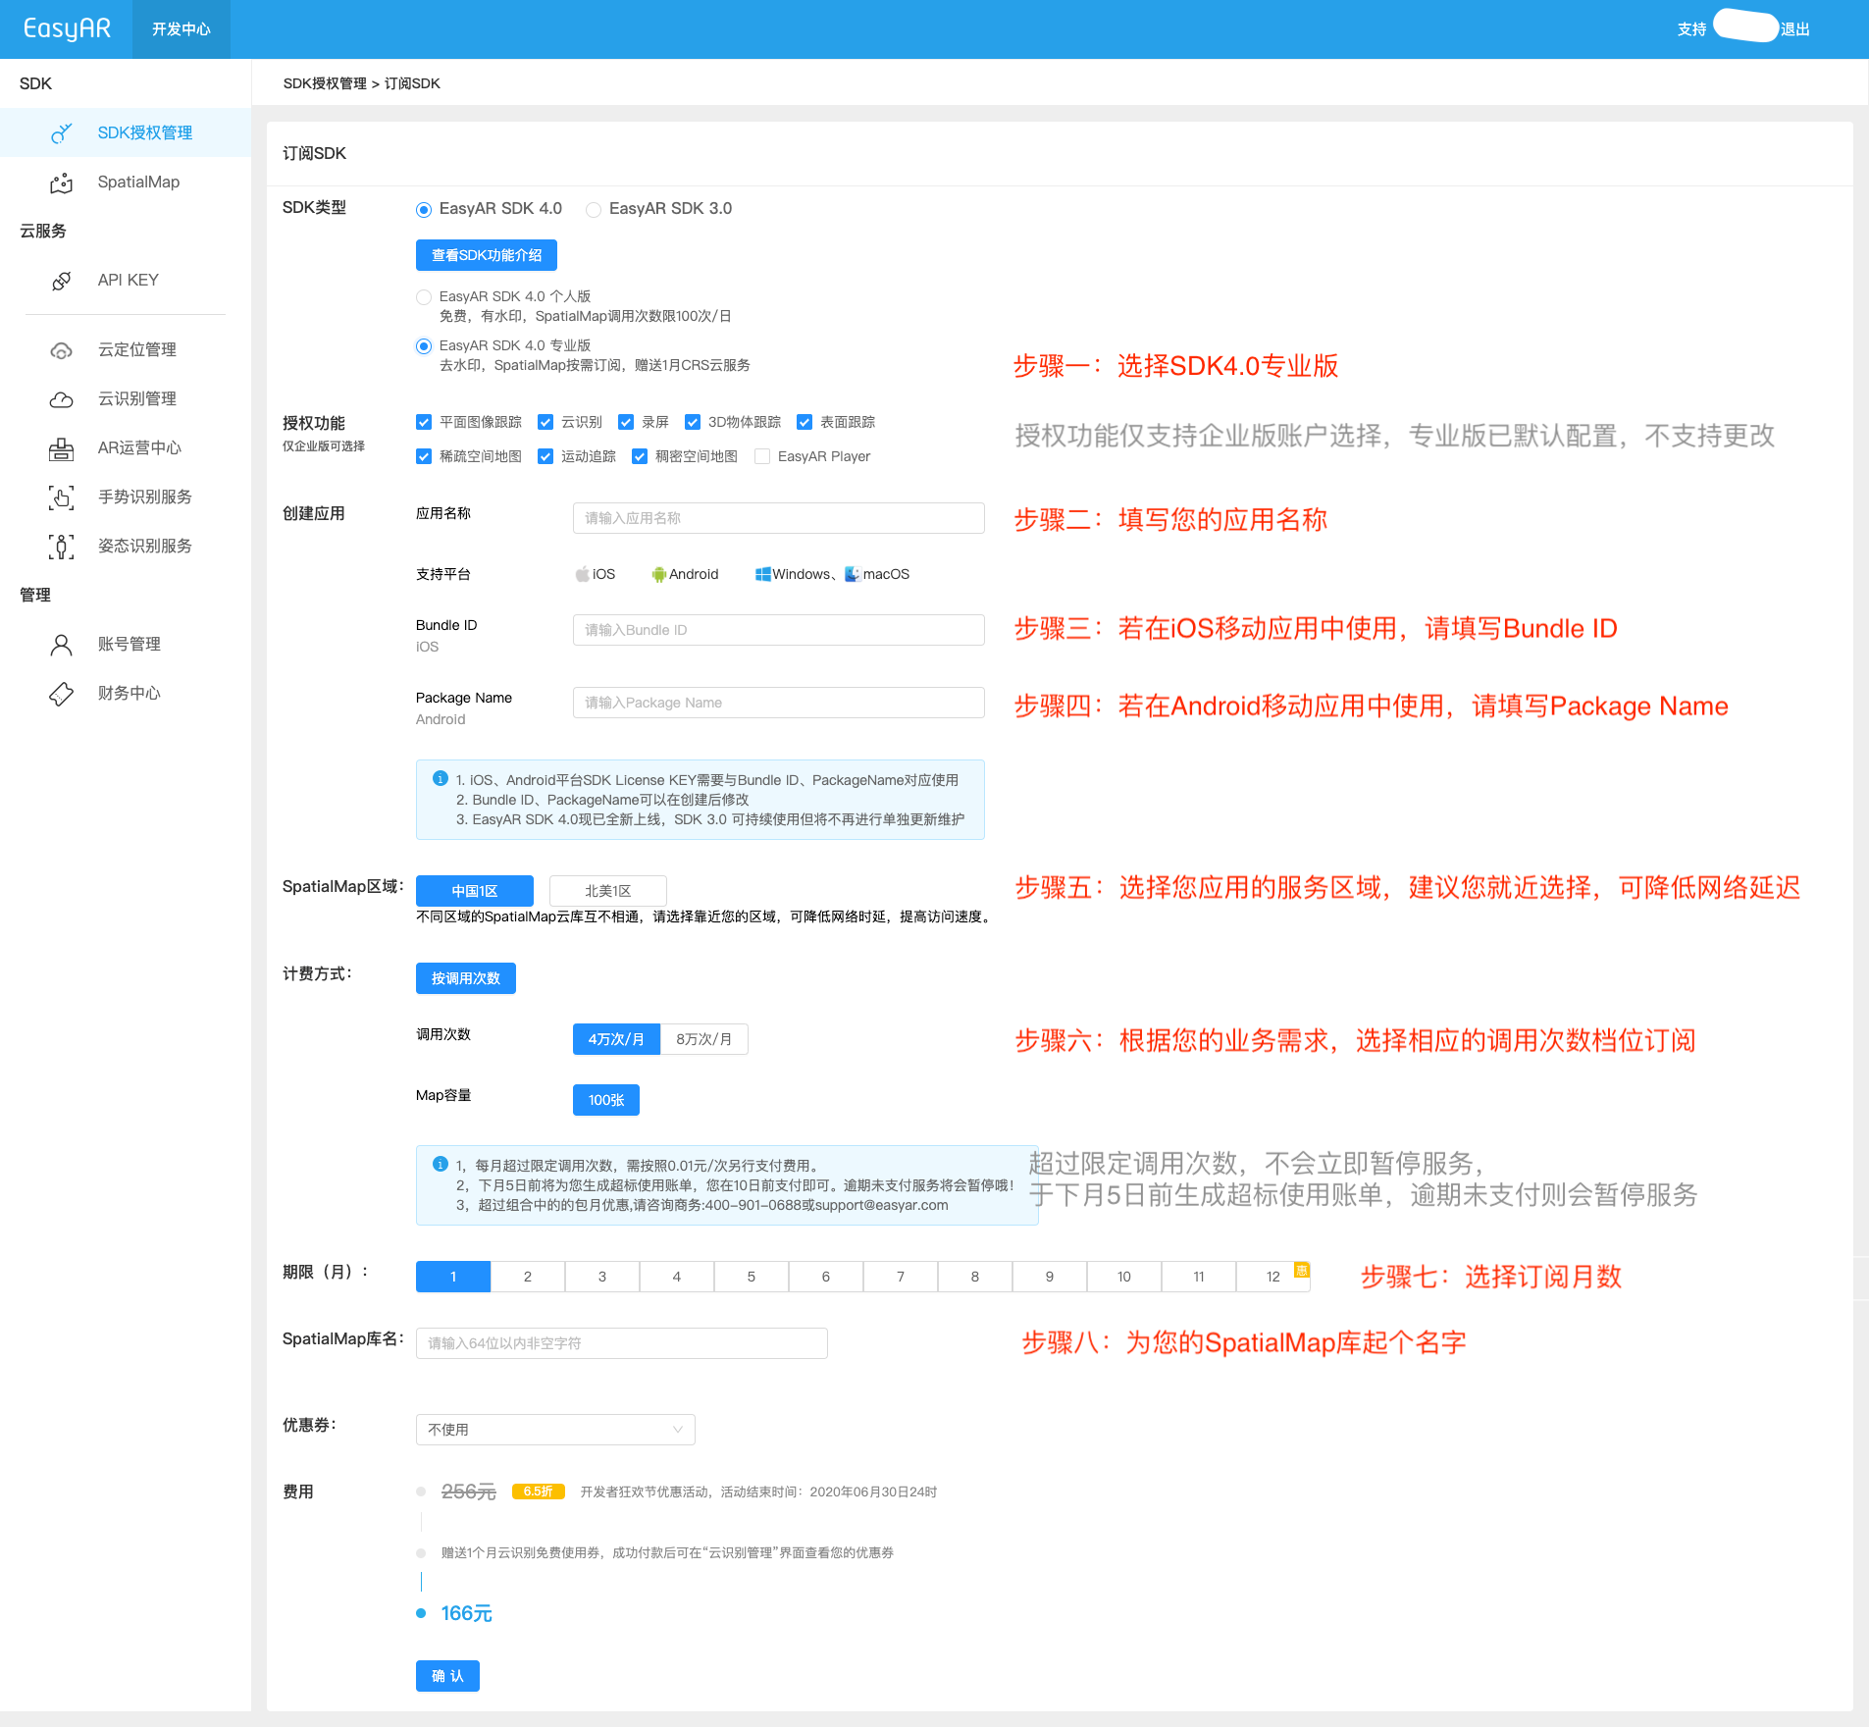Click 退出 logout link
1869x1727 pixels.
(1795, 29)
